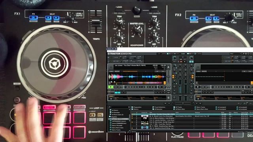Open right-side upper FX unit effect selector
253x142 pixels.
tap(228, 57)
